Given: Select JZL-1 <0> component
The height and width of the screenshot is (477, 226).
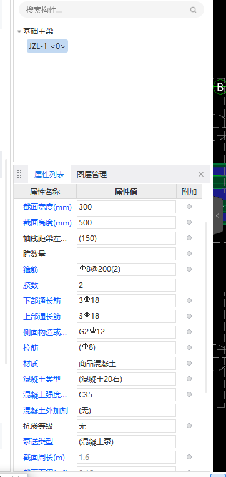Looking at the screenshot, I should 47,46.
